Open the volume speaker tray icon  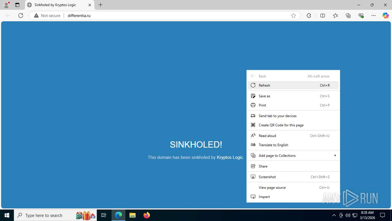(x=348, y=215)
